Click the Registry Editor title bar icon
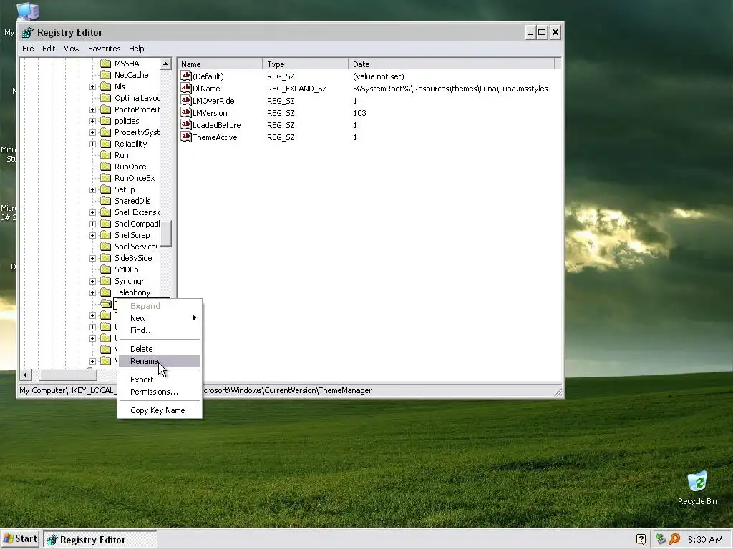Screen dimensions: 733x549 pos(28,32)
